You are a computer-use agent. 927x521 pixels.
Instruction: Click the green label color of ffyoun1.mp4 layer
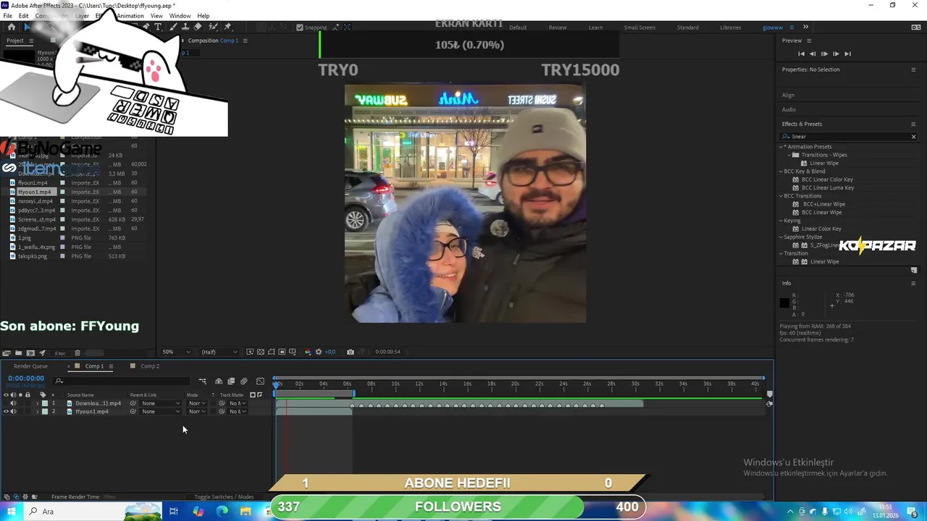click(44, 412)
